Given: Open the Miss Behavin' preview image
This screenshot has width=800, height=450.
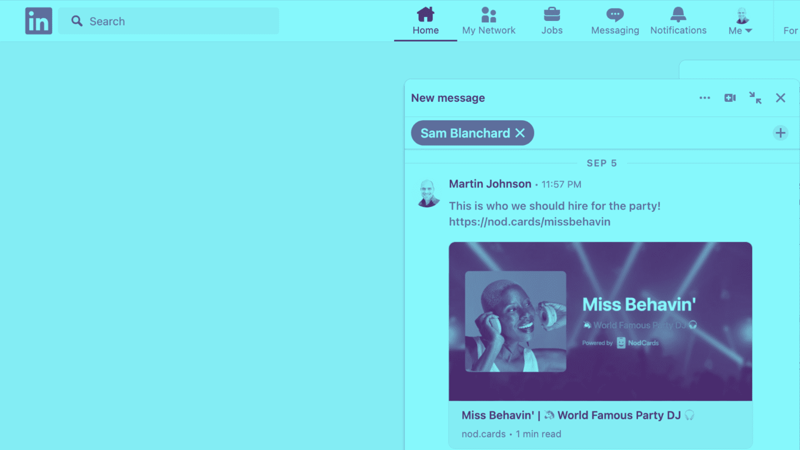Looking at the screenshot, I should point(600,321).
